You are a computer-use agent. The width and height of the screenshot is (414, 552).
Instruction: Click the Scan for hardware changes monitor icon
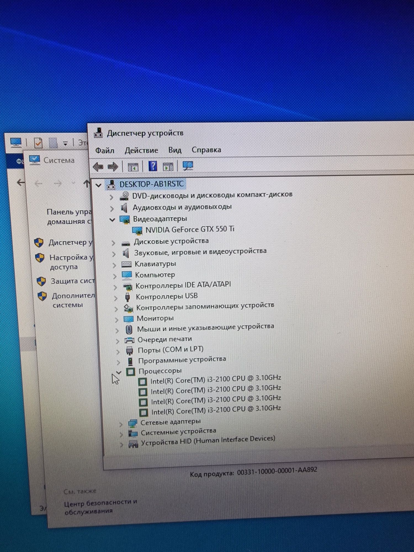click(188, 166)
